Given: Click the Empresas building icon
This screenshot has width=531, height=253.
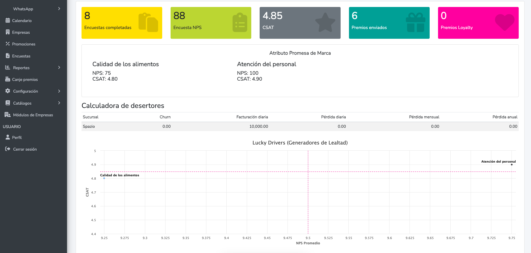Looking at the screenshot, I should 8,32.
